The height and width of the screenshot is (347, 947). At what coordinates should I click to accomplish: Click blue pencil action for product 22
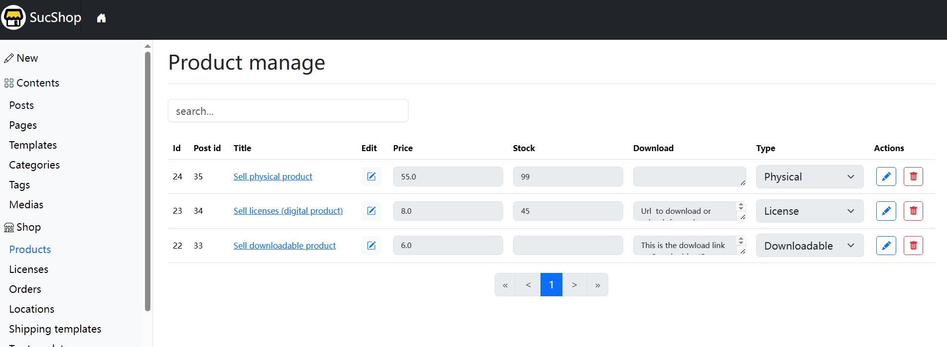[x=886, y=246]
